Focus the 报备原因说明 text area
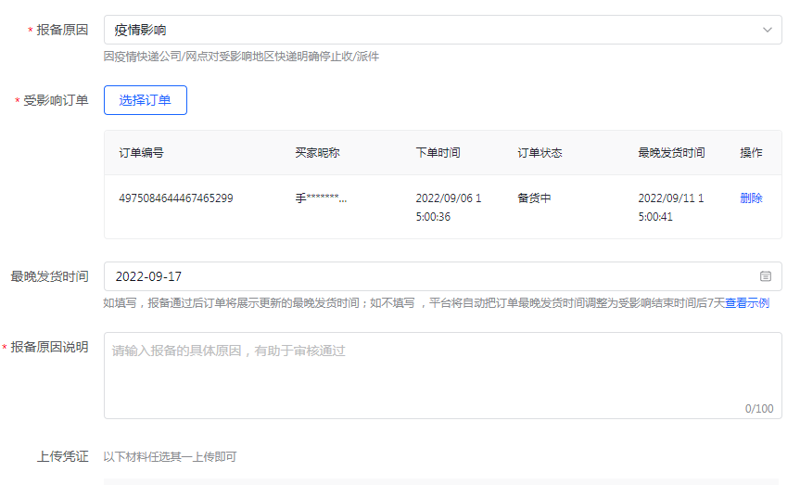This screenshot has height=485, width=800. point(442,375)
